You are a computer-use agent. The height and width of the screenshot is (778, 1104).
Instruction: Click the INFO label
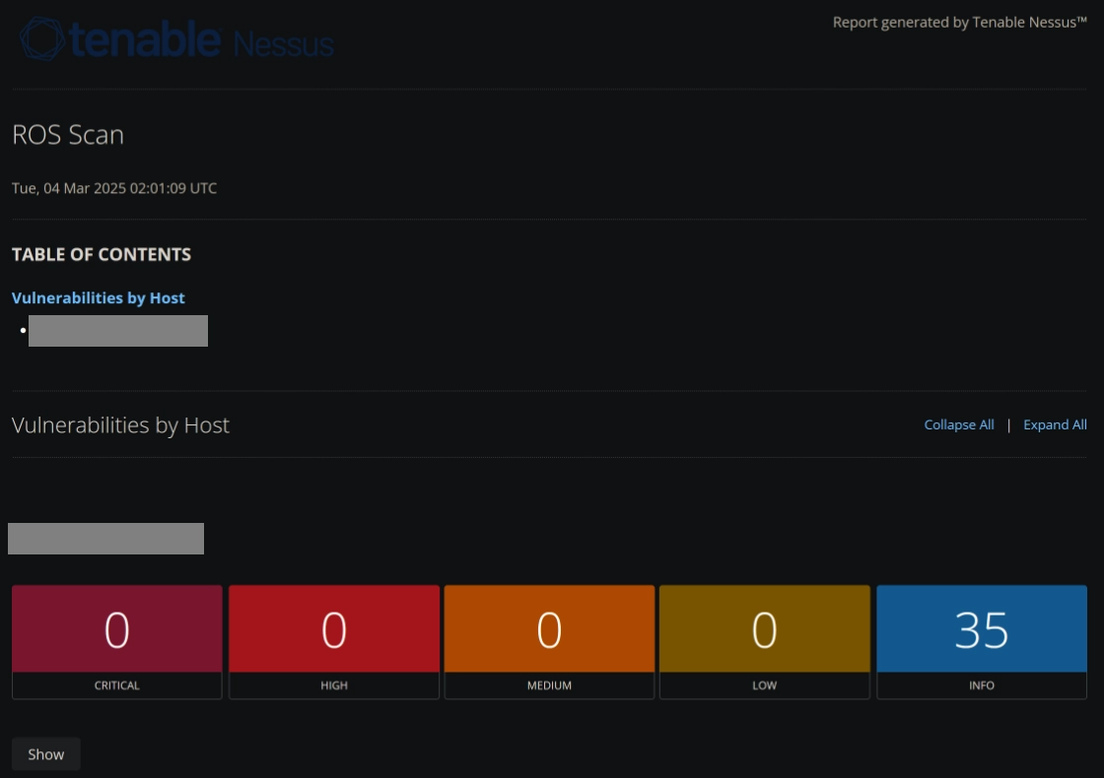tap(982, 685)
